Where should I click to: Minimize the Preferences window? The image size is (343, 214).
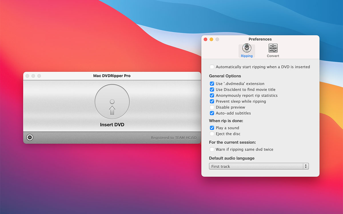point(211,39)
